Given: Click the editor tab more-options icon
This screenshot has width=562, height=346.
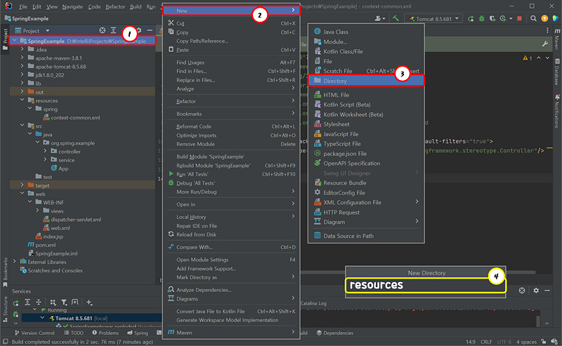Looking at the screenshot, I should [x=547, y=30].
